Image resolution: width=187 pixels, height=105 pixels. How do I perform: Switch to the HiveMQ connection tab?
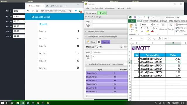pyautogui.click(x=102, y=13)
